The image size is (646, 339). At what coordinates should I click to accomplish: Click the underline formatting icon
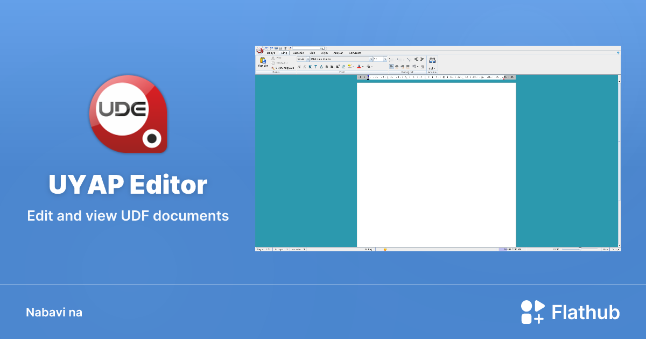click(321, 66)
